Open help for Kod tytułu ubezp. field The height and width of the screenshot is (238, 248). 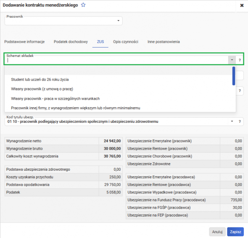240,122
